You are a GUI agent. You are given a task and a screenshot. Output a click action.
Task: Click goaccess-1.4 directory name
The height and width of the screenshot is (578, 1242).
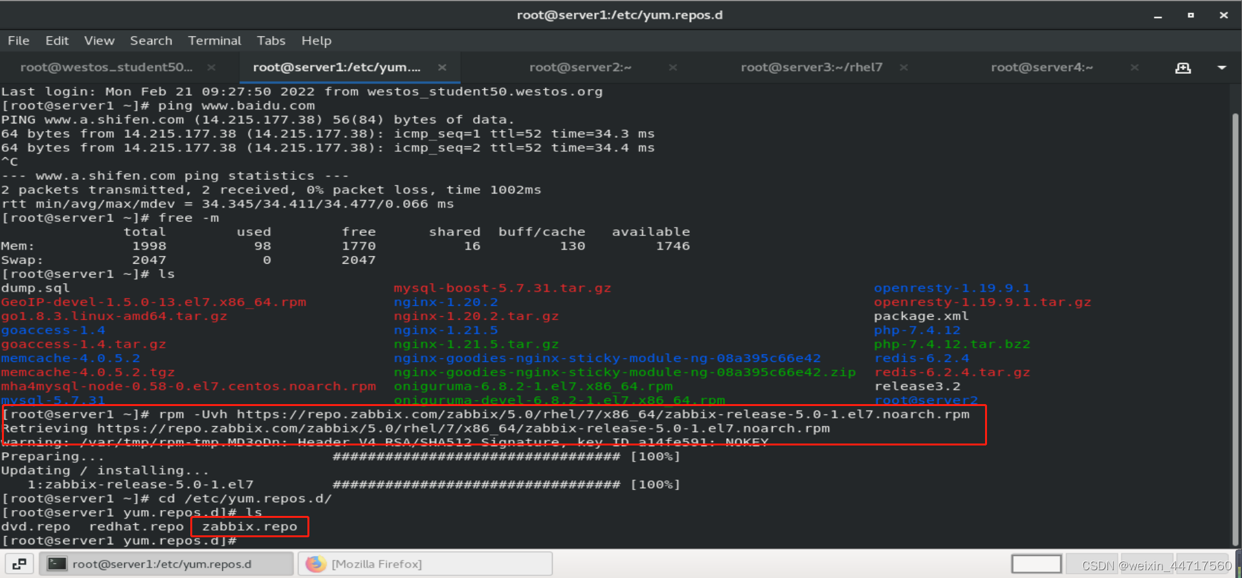tap(53, 330)
